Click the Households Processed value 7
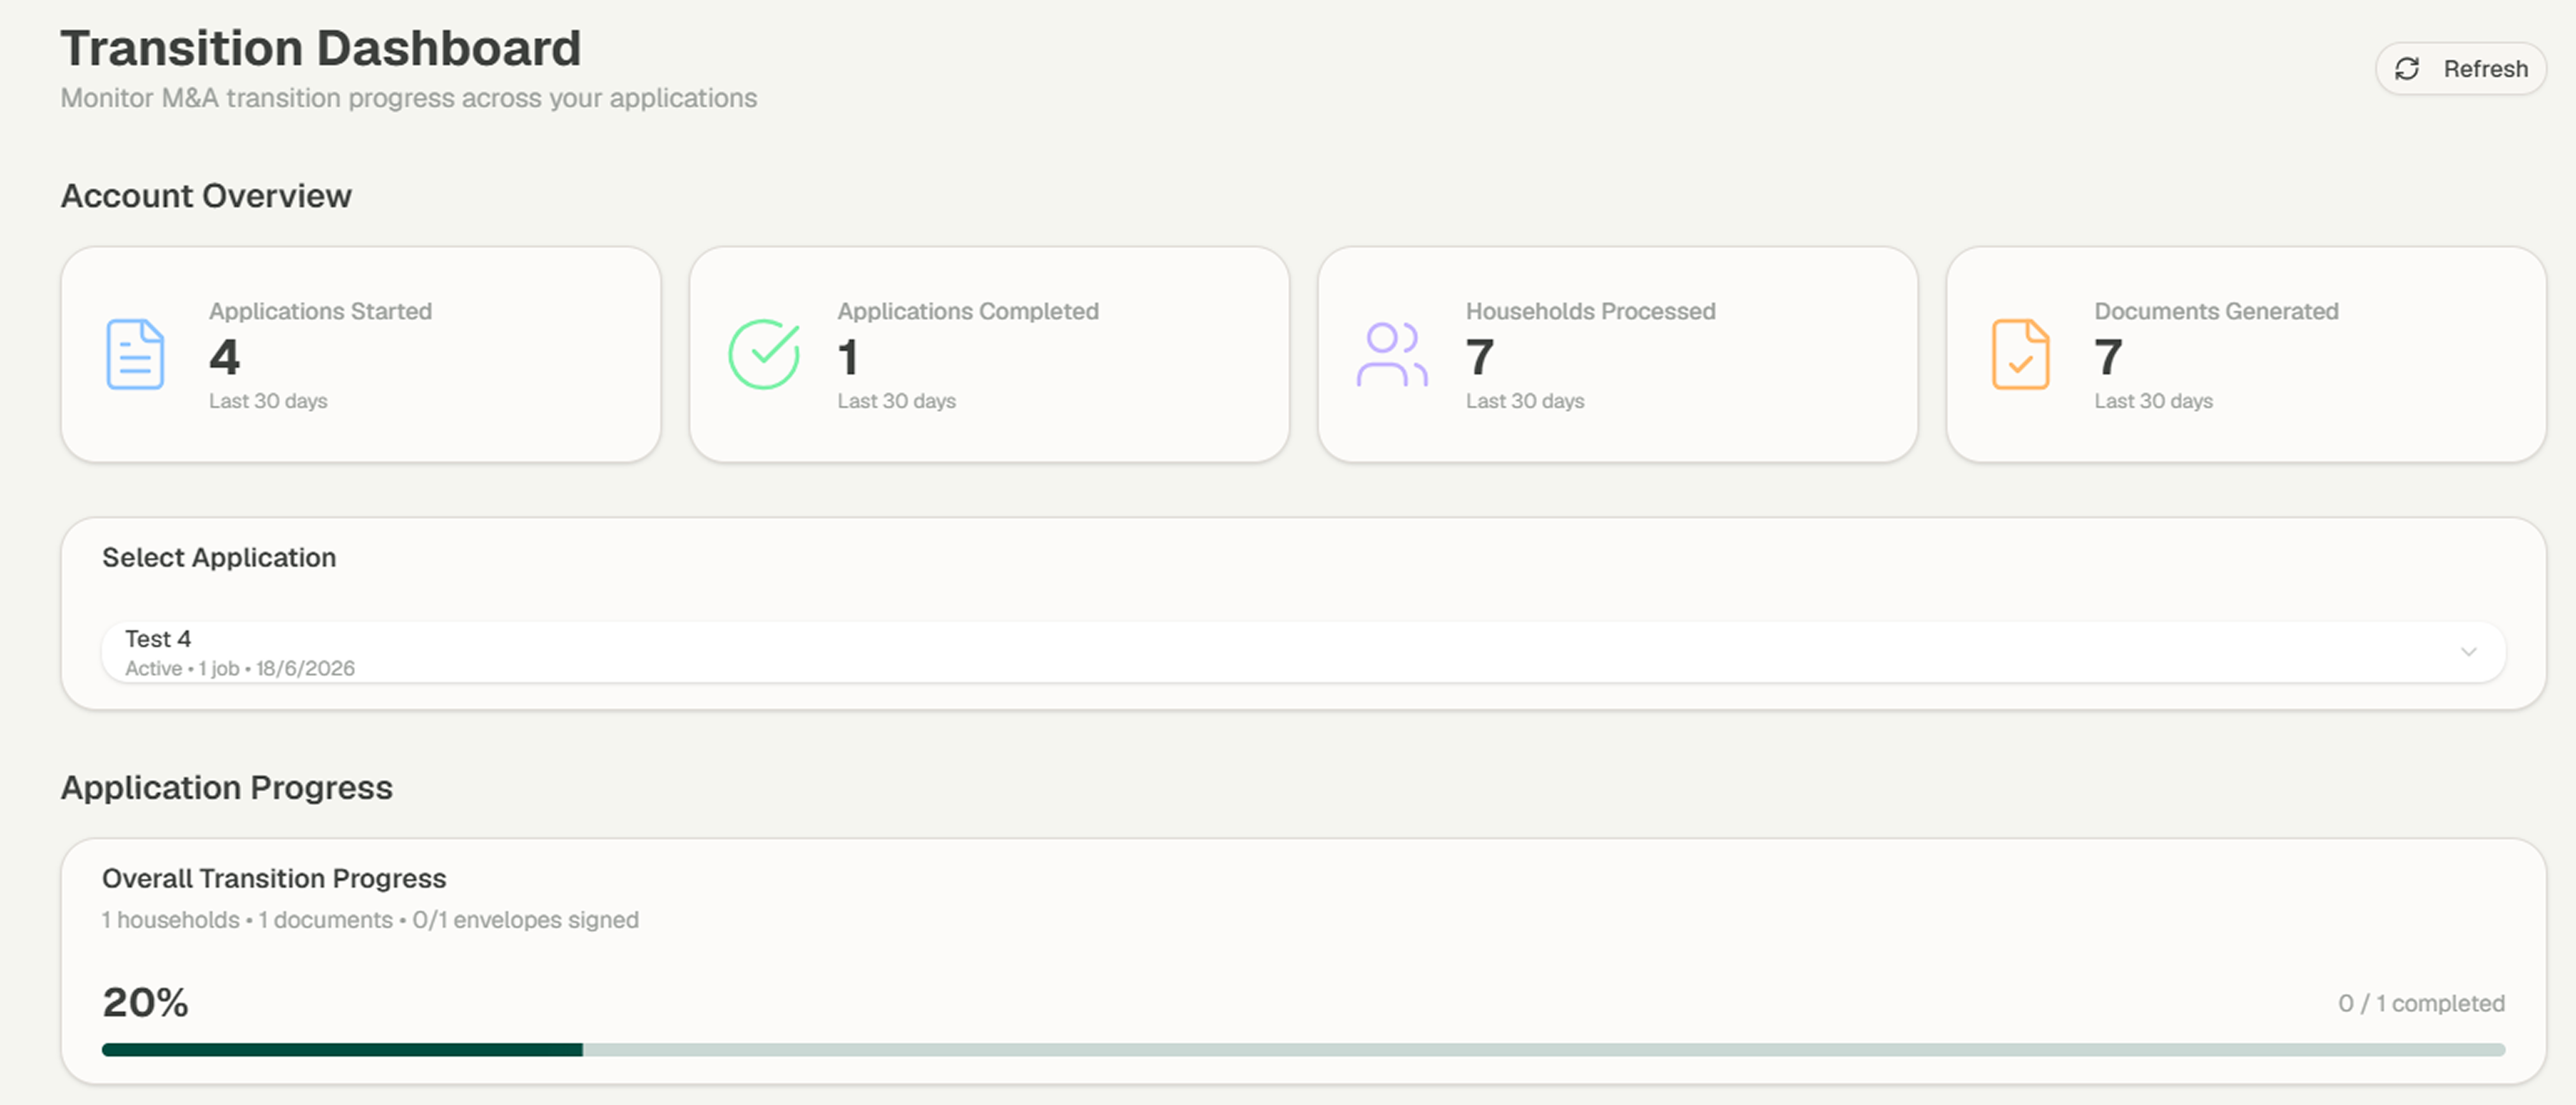This screenshot has height=1105, width=2576. [1480, 357]
